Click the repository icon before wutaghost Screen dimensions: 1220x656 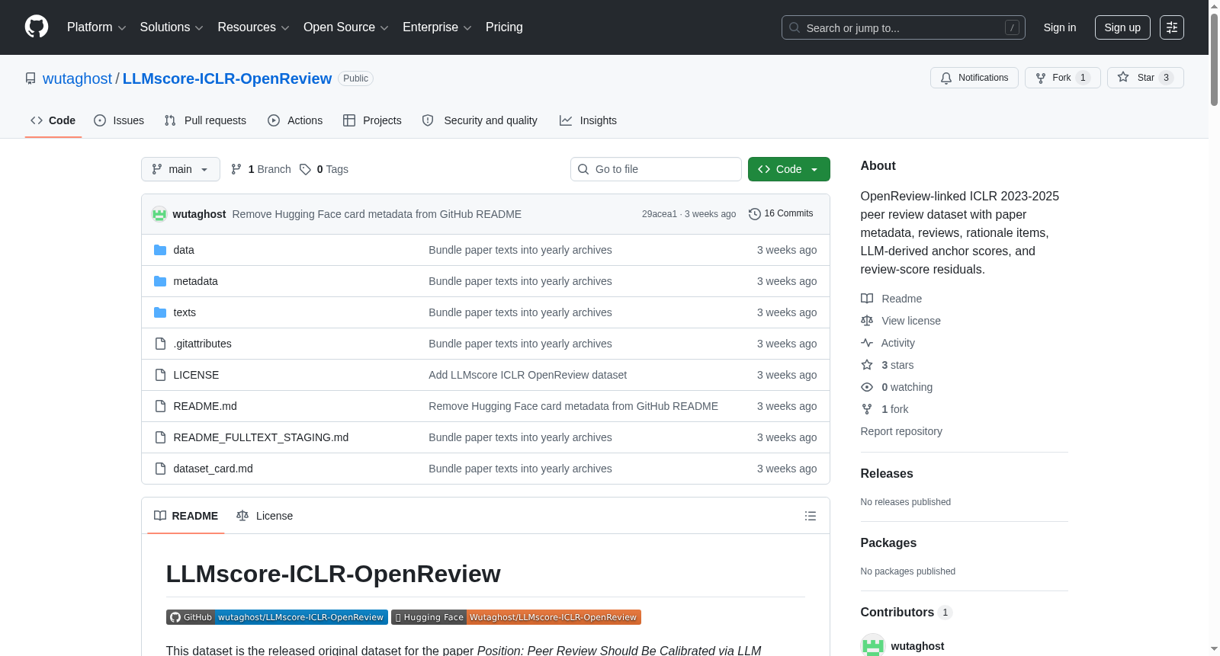[x=30, y=78]
